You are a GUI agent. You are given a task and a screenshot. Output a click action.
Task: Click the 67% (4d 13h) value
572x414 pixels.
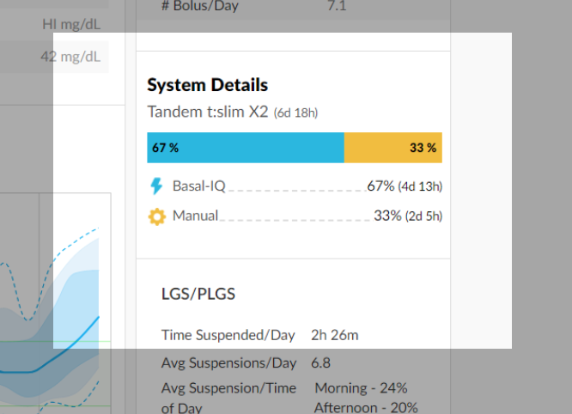click(405, 186)
